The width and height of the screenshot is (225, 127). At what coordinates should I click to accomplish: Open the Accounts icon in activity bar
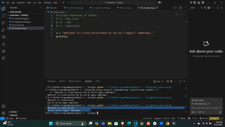pos(3,106)
